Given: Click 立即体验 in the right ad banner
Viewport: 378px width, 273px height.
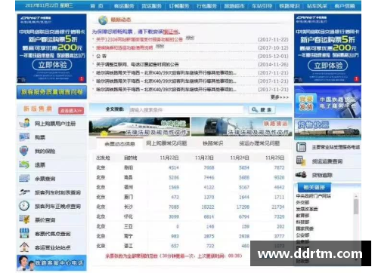Looking at the screenshot, I should [328, 66].
